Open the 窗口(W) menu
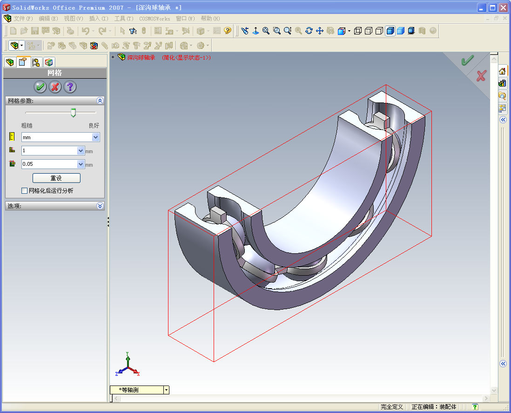Screen dimensions: 511x413 185,19
